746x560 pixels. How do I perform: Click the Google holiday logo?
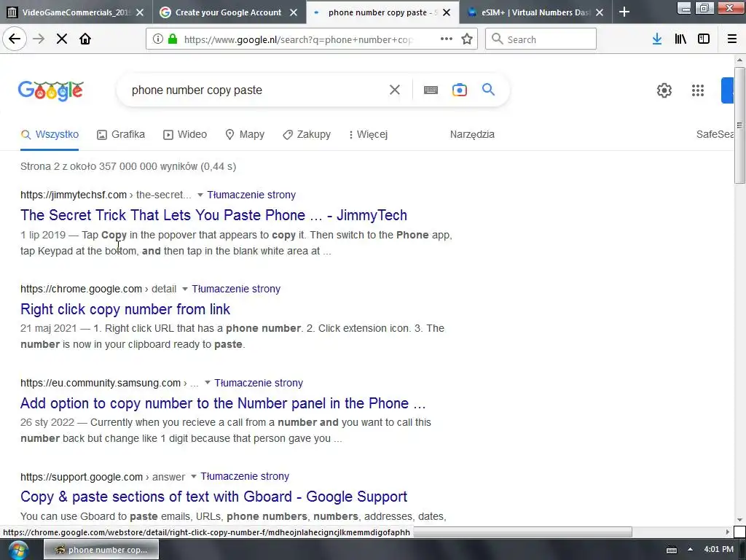[51, 90]
